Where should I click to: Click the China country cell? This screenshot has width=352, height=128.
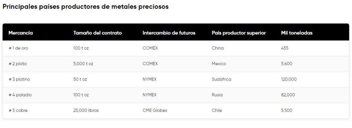pos(218,48)
